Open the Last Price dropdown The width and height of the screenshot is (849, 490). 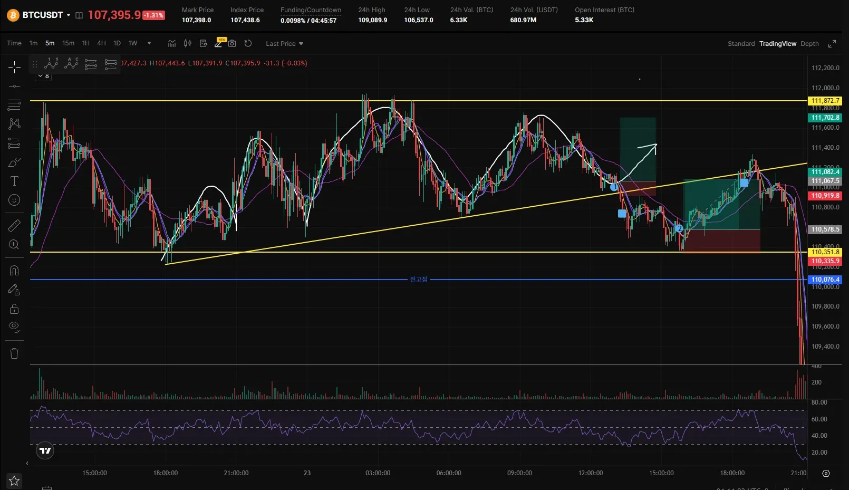click(284, 44)
